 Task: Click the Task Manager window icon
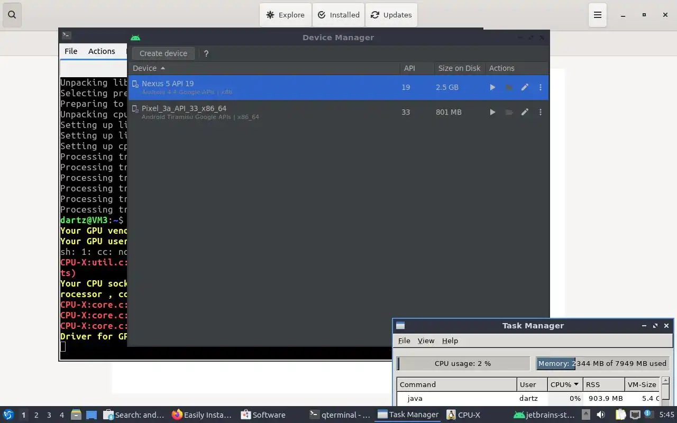400,326
